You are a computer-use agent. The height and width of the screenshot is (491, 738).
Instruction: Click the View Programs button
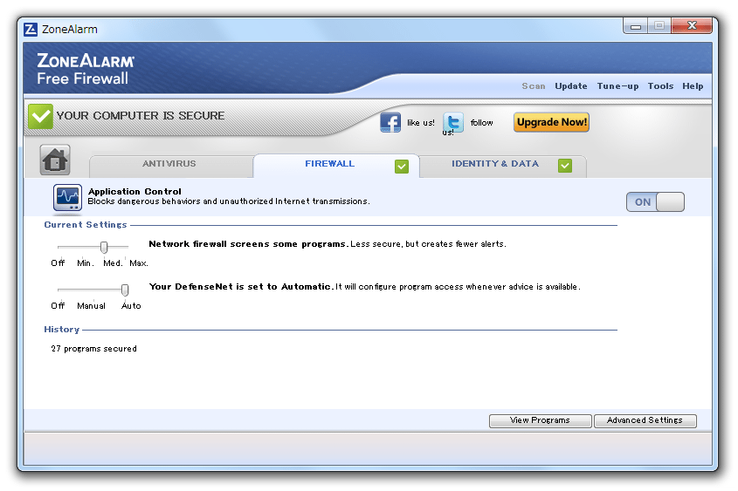coord(540,420)
